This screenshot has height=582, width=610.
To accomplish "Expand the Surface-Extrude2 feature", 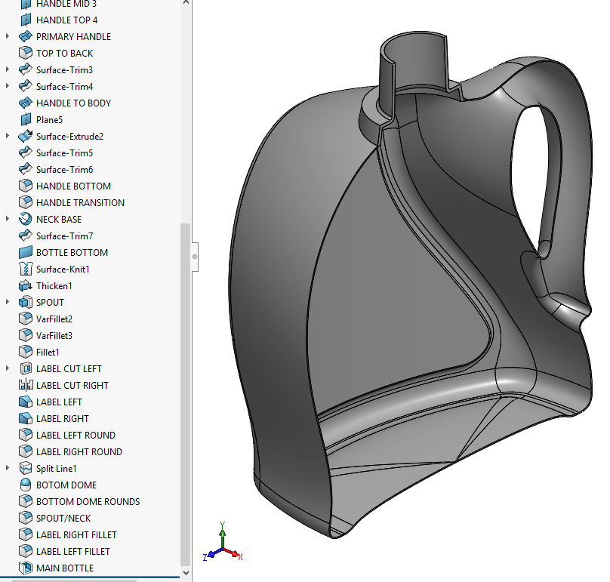I will click(x=8, y=136).
